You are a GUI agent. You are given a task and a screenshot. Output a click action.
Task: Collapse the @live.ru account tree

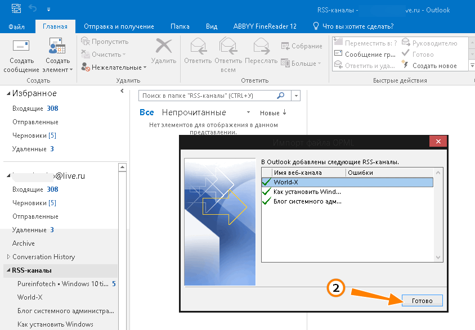tap(8, 176)
